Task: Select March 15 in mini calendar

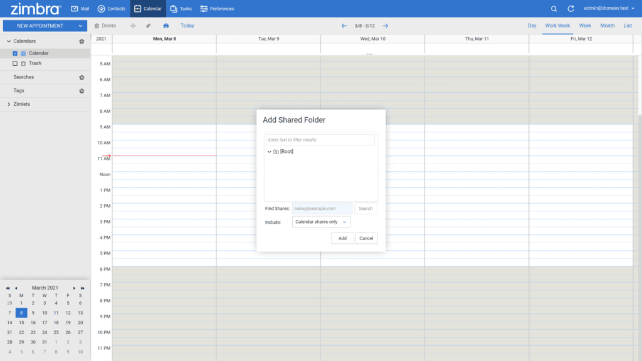Action: tap(21, 323)
